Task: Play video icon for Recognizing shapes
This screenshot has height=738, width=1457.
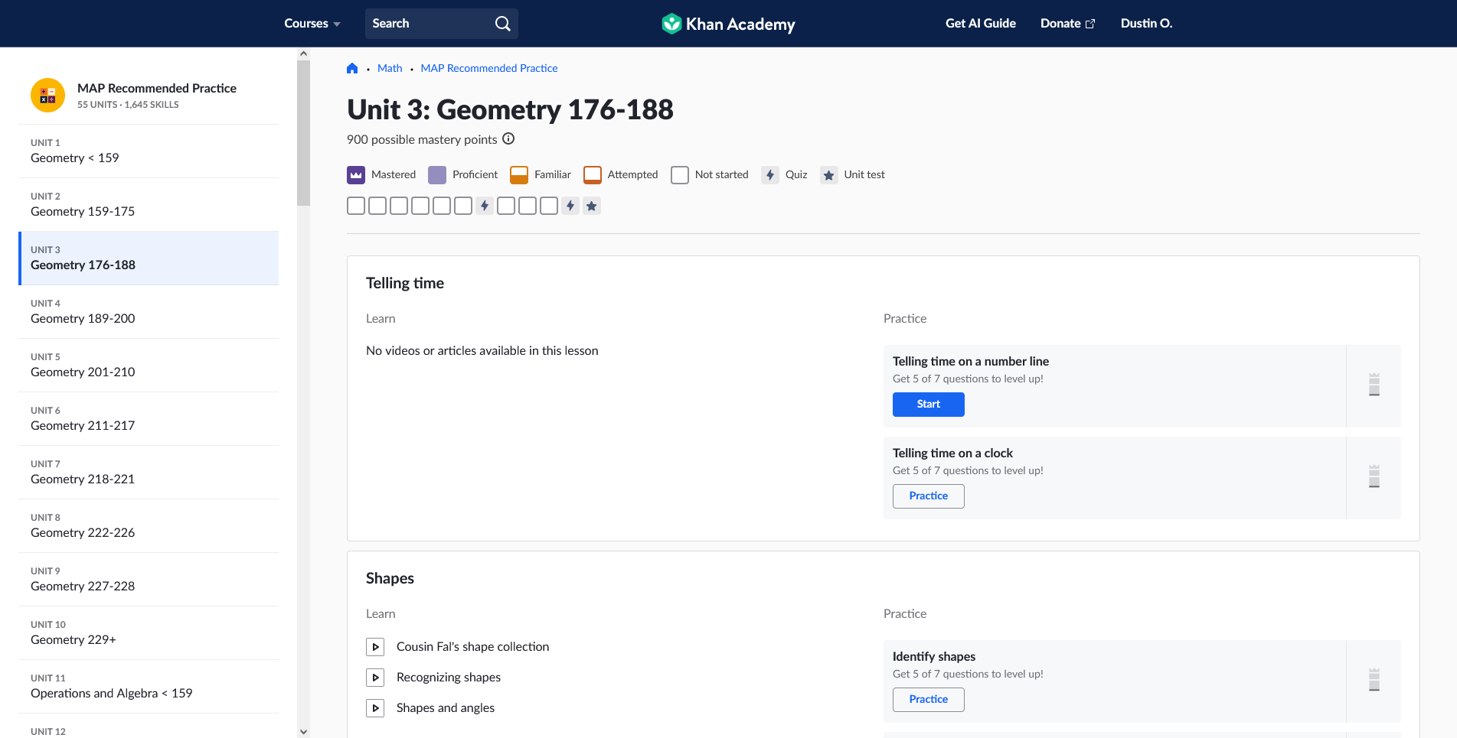Action: click(375, 678)
